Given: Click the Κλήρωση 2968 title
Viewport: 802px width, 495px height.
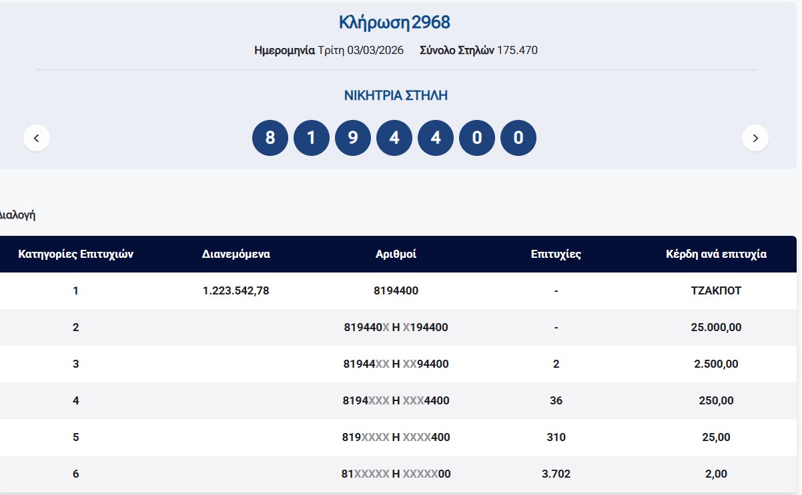Looking at the screenshot, I should [x=395, y=23].
